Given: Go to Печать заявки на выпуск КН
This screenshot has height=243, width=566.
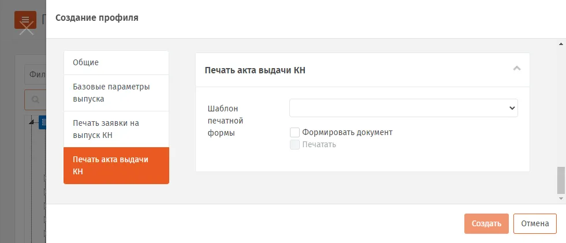Looking at the screenshot, I should pyautogui.click(x=116, y=129).
